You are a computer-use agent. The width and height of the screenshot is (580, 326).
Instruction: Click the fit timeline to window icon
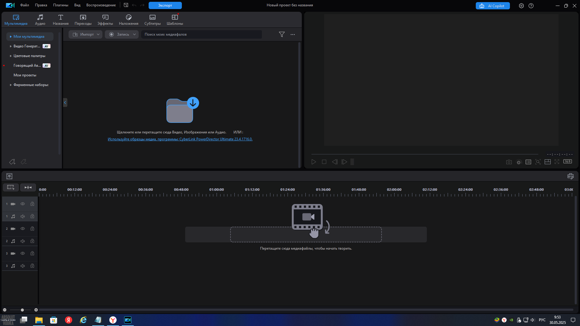(x=28, y=187)
